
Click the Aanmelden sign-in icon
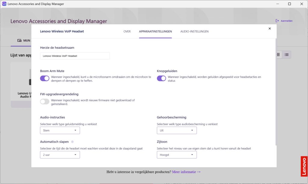coord(277,21)
